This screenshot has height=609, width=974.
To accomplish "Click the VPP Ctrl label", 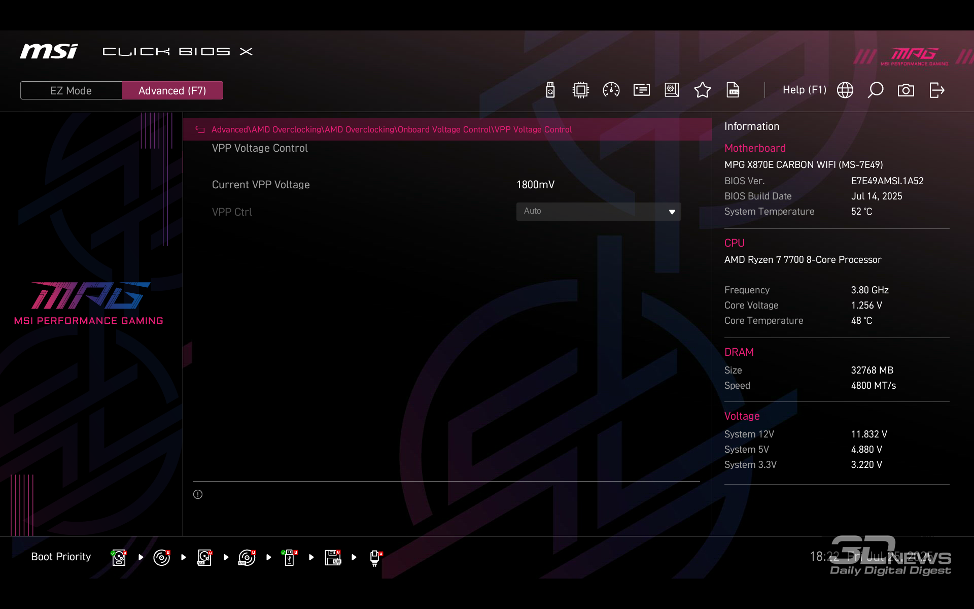I will tap(232, 212).
